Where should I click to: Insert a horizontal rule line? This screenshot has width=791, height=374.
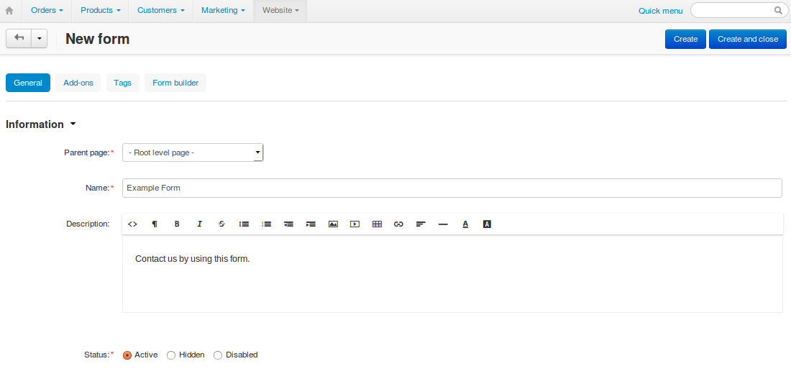tap(443, 224)
